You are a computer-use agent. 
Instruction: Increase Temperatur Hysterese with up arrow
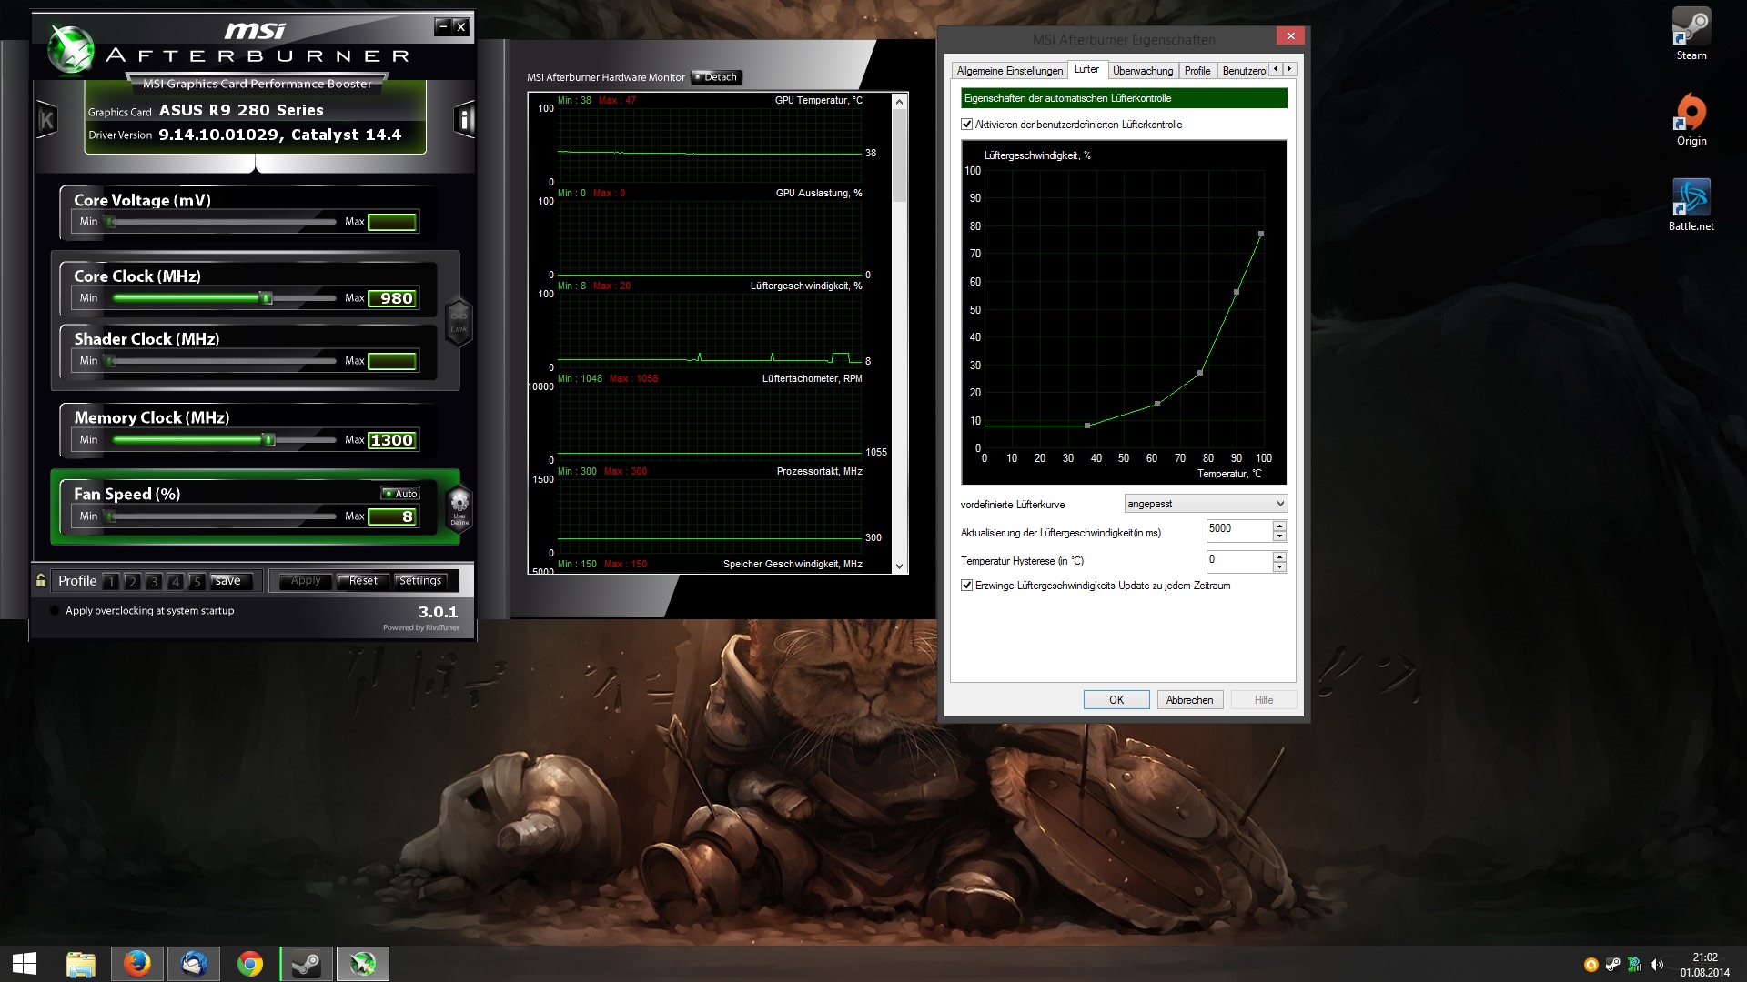(1279, 556)
